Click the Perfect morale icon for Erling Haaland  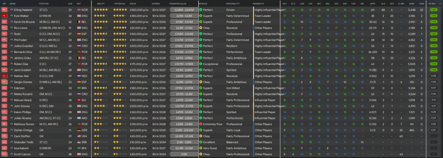pos(201,10)
